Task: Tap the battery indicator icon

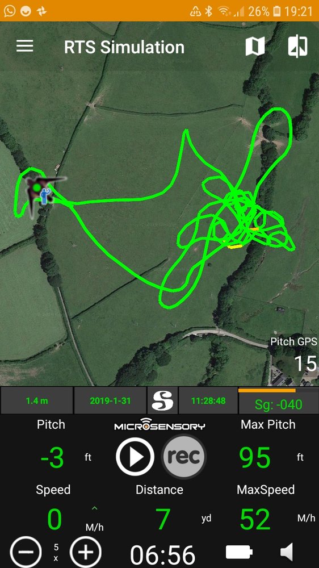Action: pos(239,553)
